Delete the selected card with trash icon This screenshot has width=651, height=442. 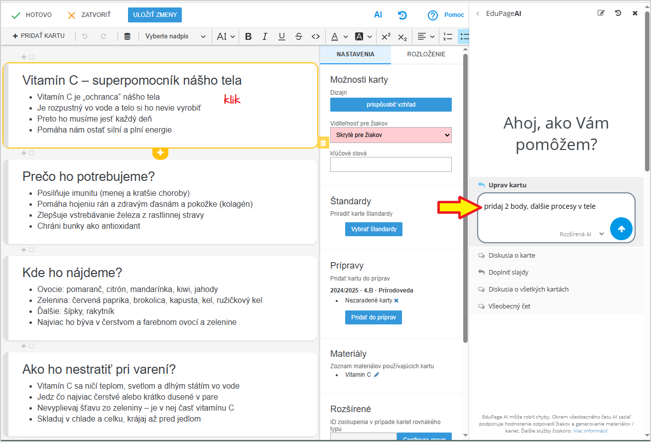pyautogui.click(x=323, y=143)
